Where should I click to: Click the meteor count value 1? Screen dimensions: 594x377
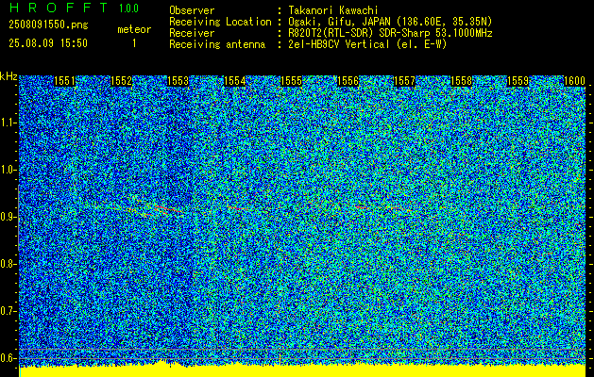tap(134, 43)
